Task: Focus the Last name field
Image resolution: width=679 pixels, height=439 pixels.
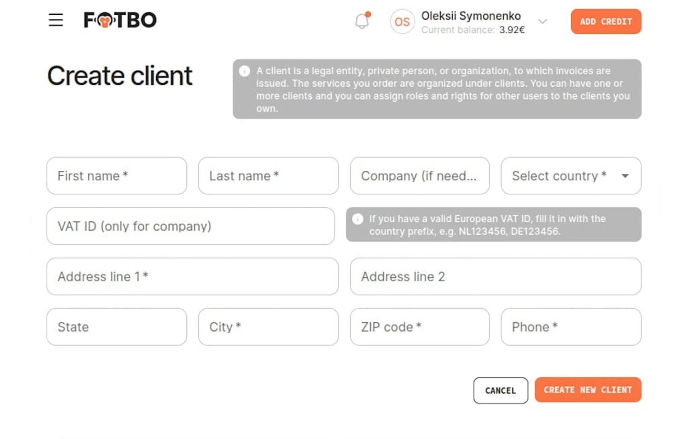Action: pos(268,176)
